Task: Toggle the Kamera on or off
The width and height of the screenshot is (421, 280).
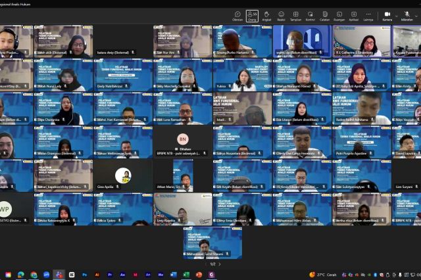Action: pyautogui.click(x=386, y=15)
